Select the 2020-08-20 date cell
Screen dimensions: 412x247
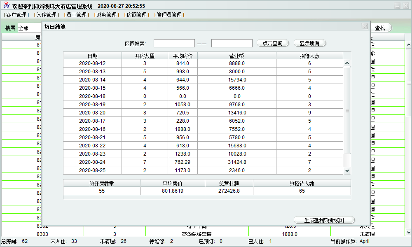coord(92,113)
